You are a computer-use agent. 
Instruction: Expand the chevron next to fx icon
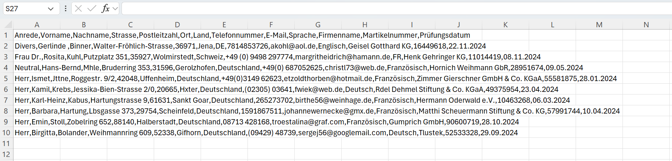[115, 9]
